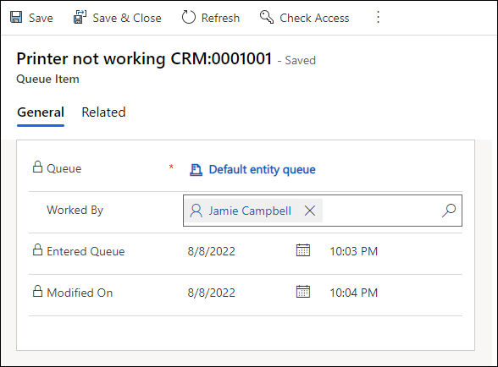Click the Modified On time 10:04 PM
Viewport: 498px width, 367px height.
(353, 293)
